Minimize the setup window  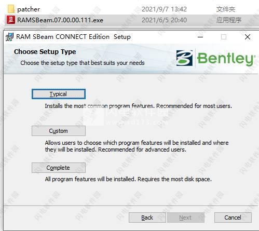tap(200, 37)
